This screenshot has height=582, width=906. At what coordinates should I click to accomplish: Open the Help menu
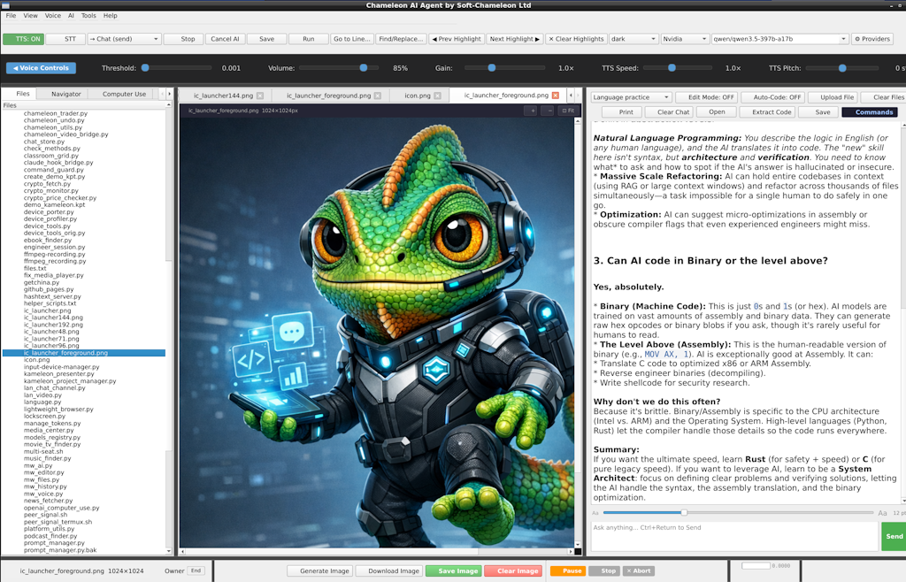click(110, 16)
